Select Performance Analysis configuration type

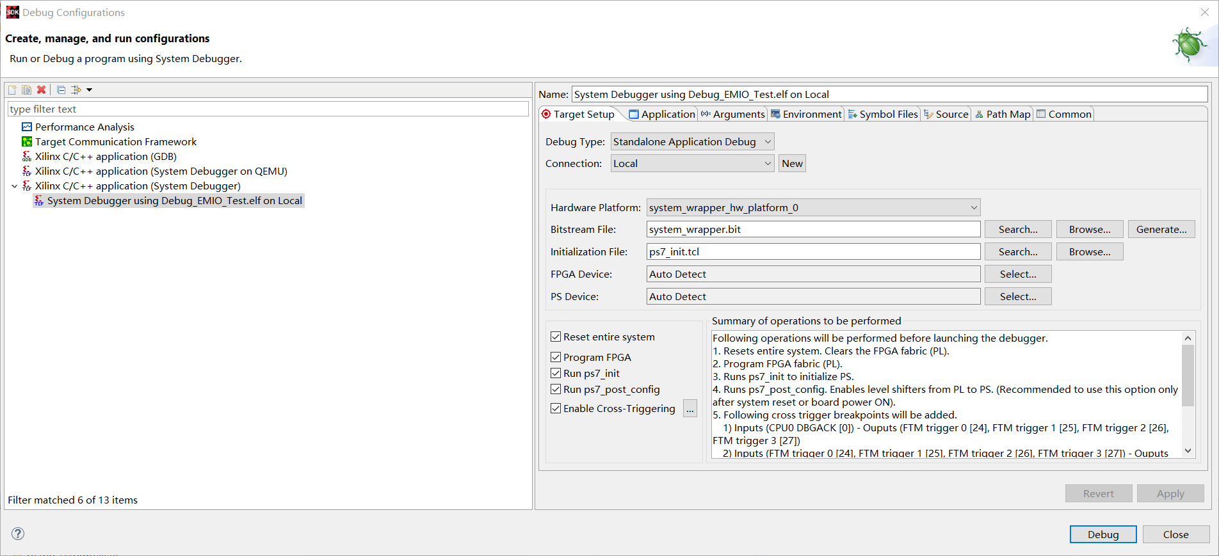click(85, 127)
